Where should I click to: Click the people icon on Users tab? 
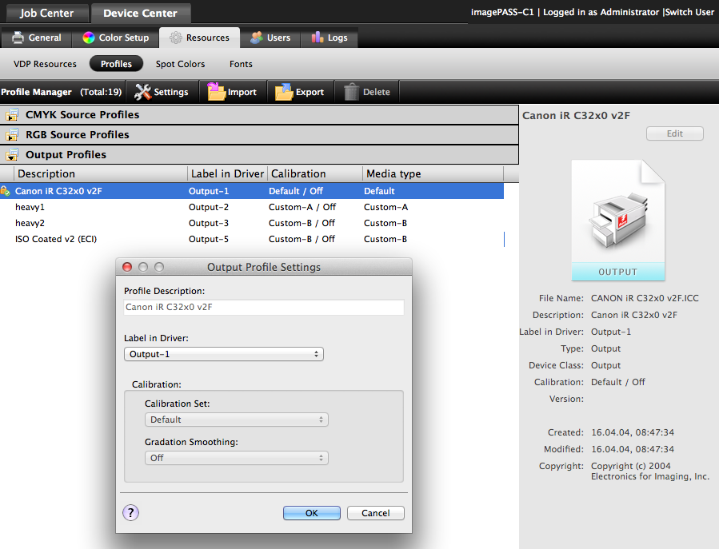tap(256, 38)
